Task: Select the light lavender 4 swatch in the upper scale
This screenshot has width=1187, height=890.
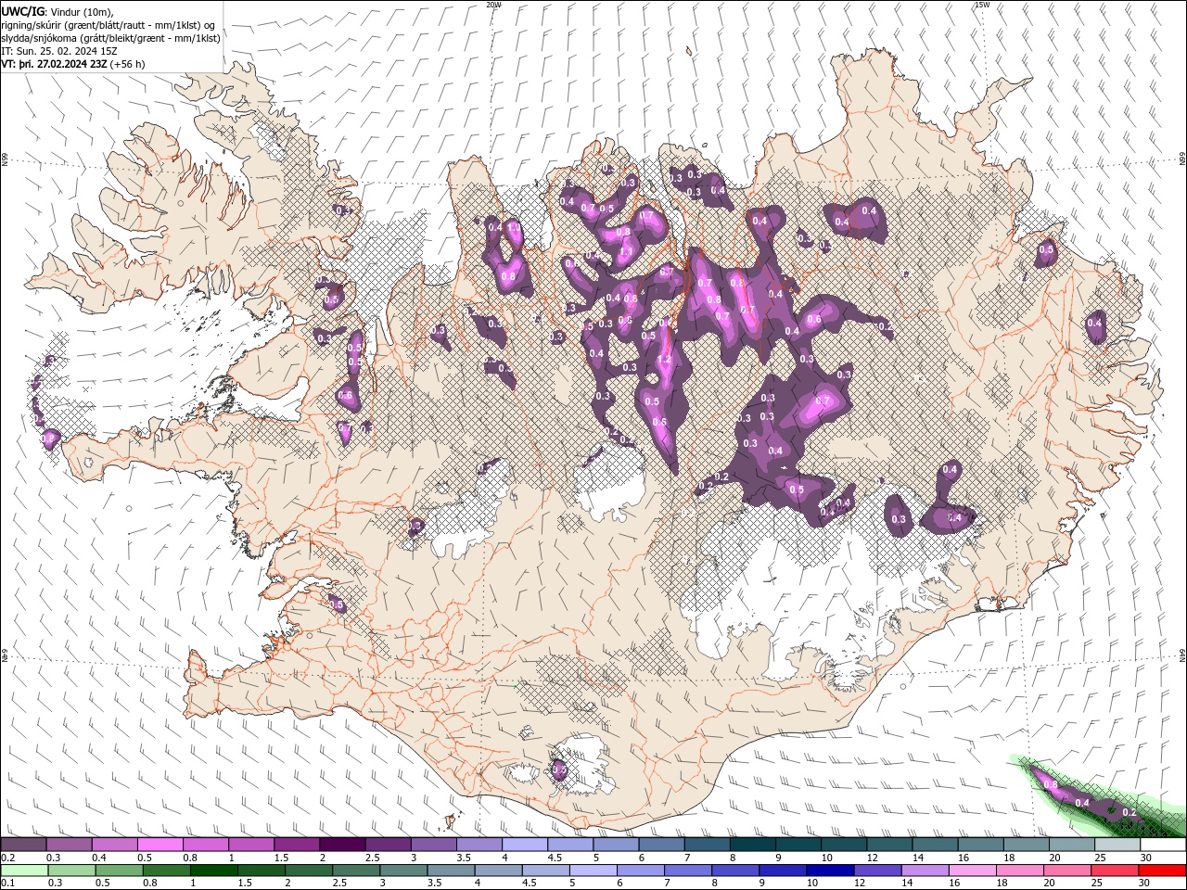Action: pyautogui.click(x=525, y=844)
